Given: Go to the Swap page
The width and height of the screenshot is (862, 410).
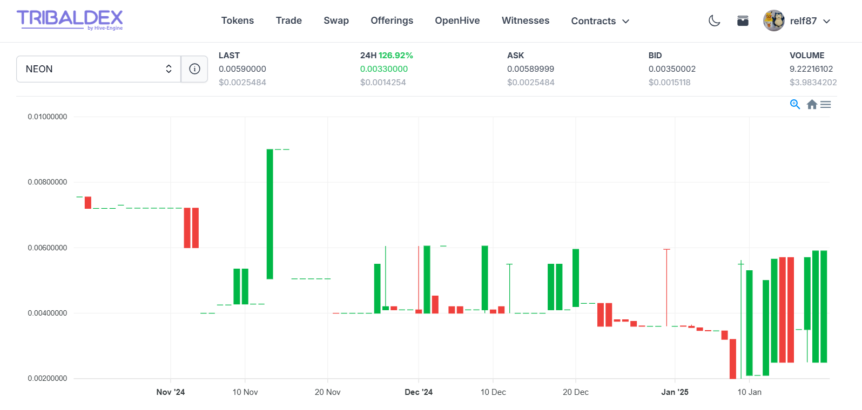Looking at the screenshot, I should point(336,20).
